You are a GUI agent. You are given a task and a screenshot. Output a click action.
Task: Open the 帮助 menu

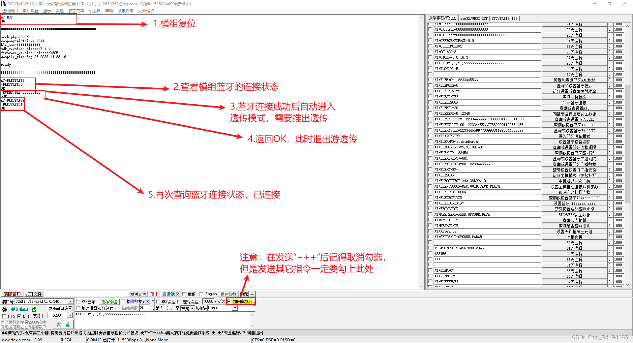click(x=109, y=11)
